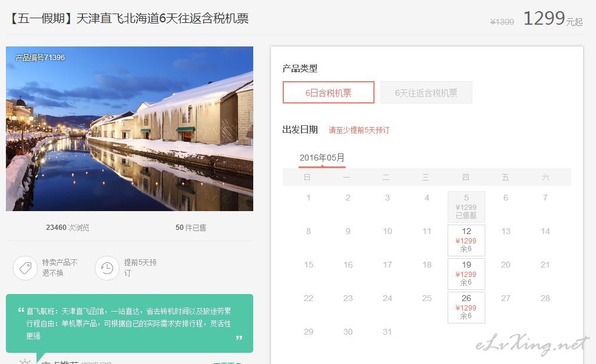The height and width of the screenshot is (364, 596).
Task: Click the 六 weekday column header
Action: (545, 177)
